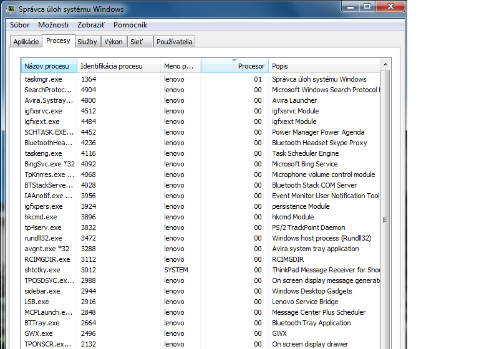Select the SearchProtoc... process row
This screenshot has height=349, width=479.
point(201,90)
